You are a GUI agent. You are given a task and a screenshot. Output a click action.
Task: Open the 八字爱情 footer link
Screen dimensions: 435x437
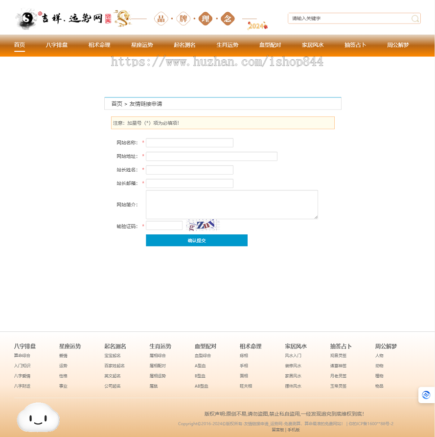(x=22, y=376)
